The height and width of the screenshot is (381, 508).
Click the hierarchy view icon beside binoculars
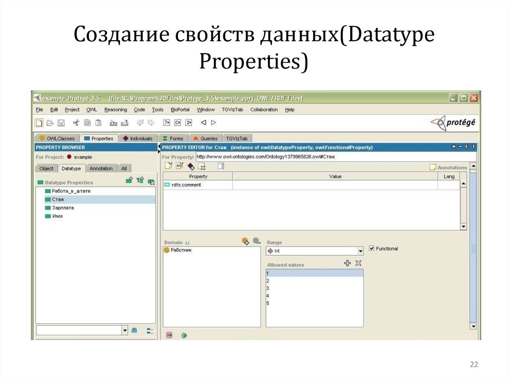(150, 331)
